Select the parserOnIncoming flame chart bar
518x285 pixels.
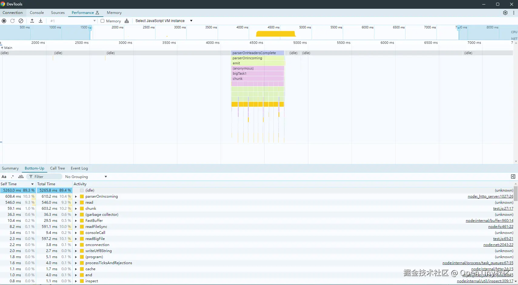pos(258,58)
